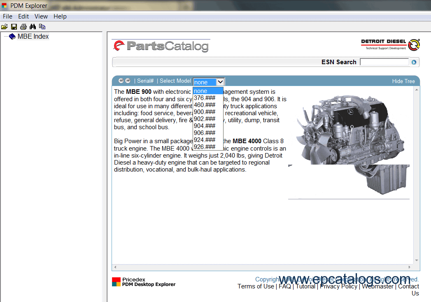Click the back navigation arrow icon
This screenshot has width=431, height=302.
121,81
